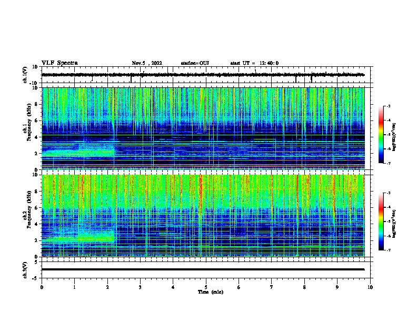Click the "ch.3(V)" axis label
Image resolution: width=417 pixels, height=322 pixels.
[x=25, y=270]
